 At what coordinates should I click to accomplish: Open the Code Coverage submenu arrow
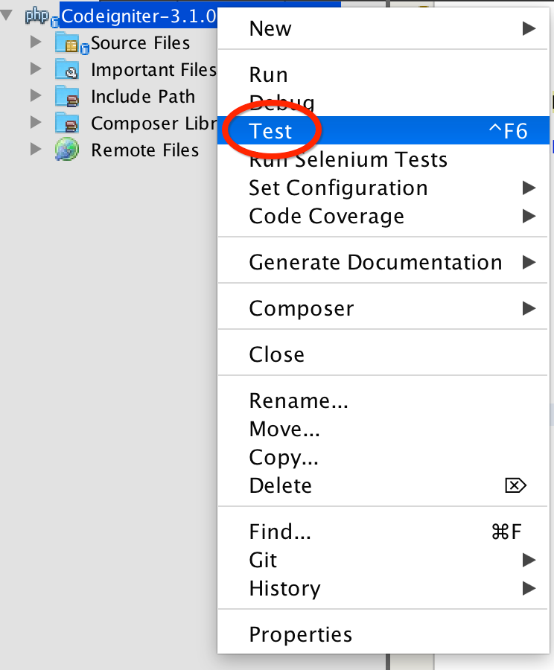pyautogui.click(x=529, y=216)
